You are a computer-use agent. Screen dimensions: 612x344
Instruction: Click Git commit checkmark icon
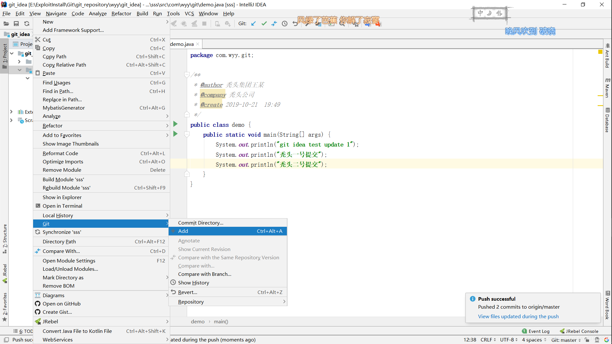[264, 24]
